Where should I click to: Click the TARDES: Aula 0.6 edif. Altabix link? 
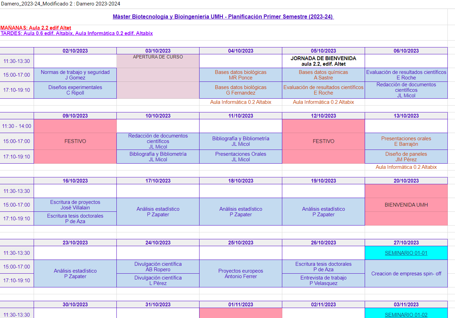coord(77,33)
